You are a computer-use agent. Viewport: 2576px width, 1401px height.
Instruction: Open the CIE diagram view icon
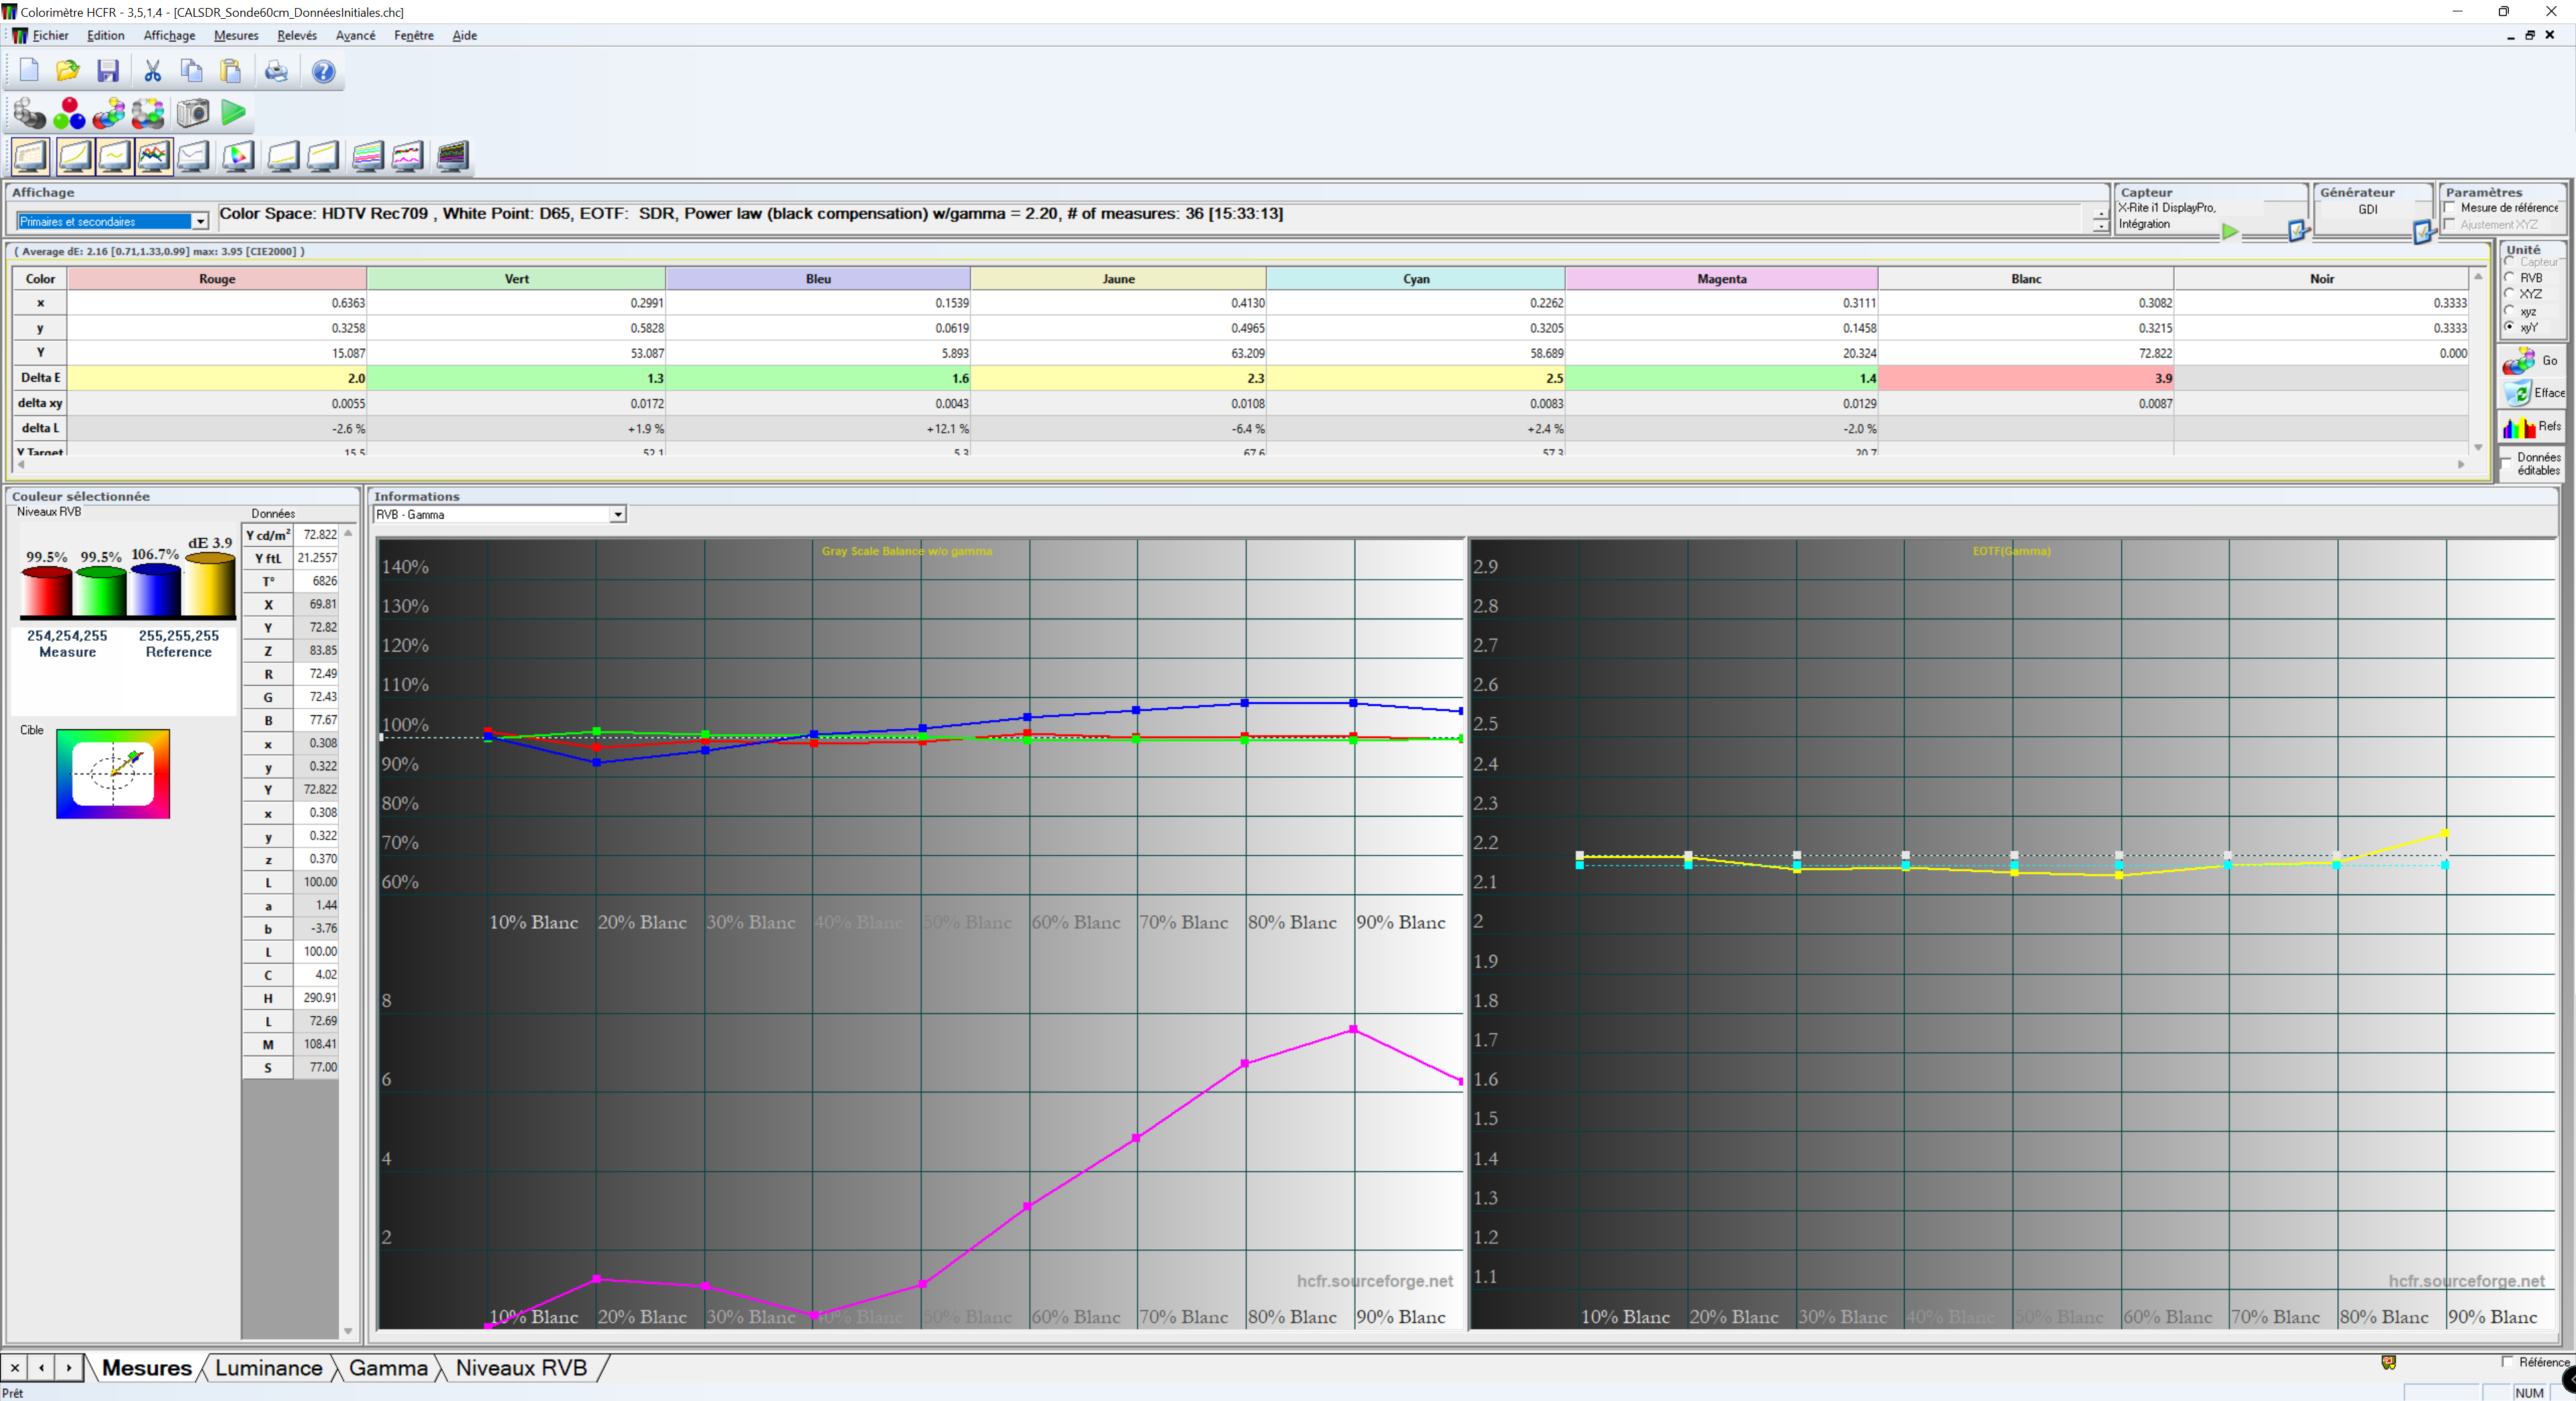pyautogui.click(x=238, y=156)
